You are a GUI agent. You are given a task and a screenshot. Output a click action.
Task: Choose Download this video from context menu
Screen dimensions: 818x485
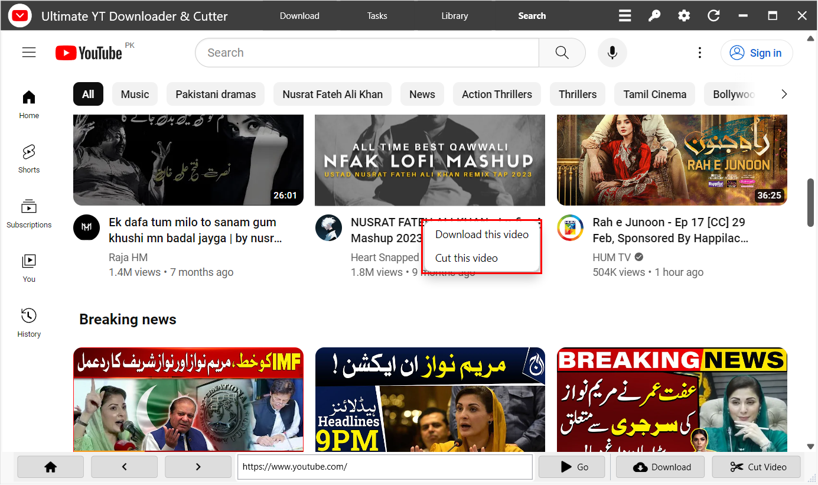click(x=482, y=235)
